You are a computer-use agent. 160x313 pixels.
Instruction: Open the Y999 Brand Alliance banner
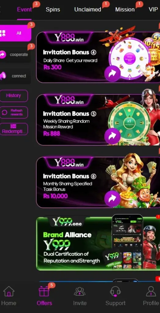coord(98,243)
